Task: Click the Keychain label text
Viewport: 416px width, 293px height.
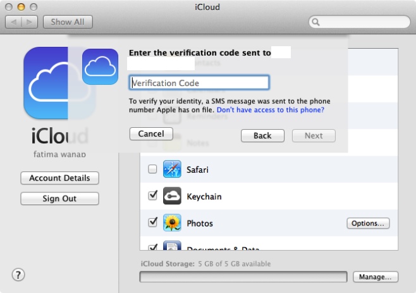Action: tap(204, 197)
